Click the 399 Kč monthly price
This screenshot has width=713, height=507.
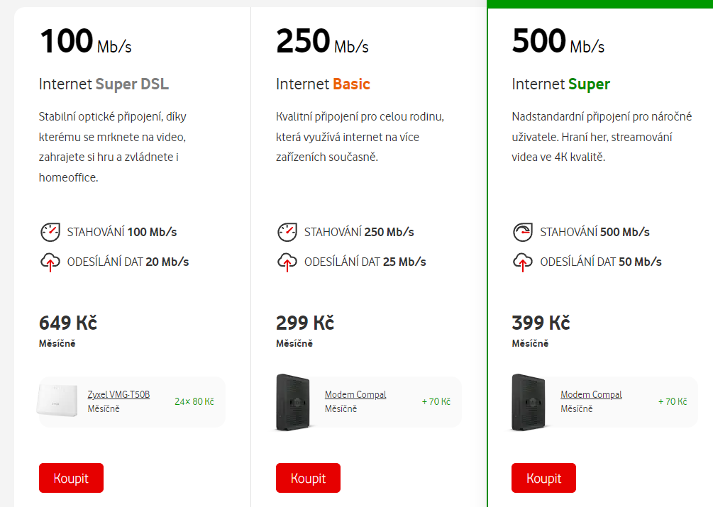point(541,323)
